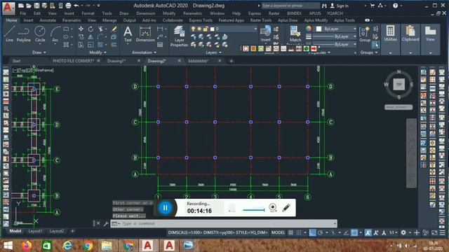Open the Dimension menu

pos(145,13)
